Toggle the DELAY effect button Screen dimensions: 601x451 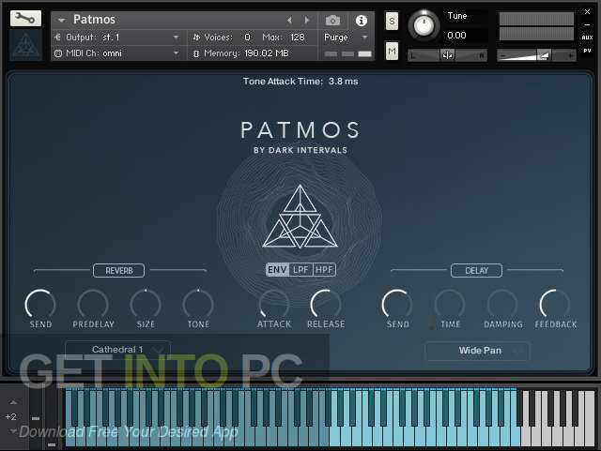coord(476,271)
